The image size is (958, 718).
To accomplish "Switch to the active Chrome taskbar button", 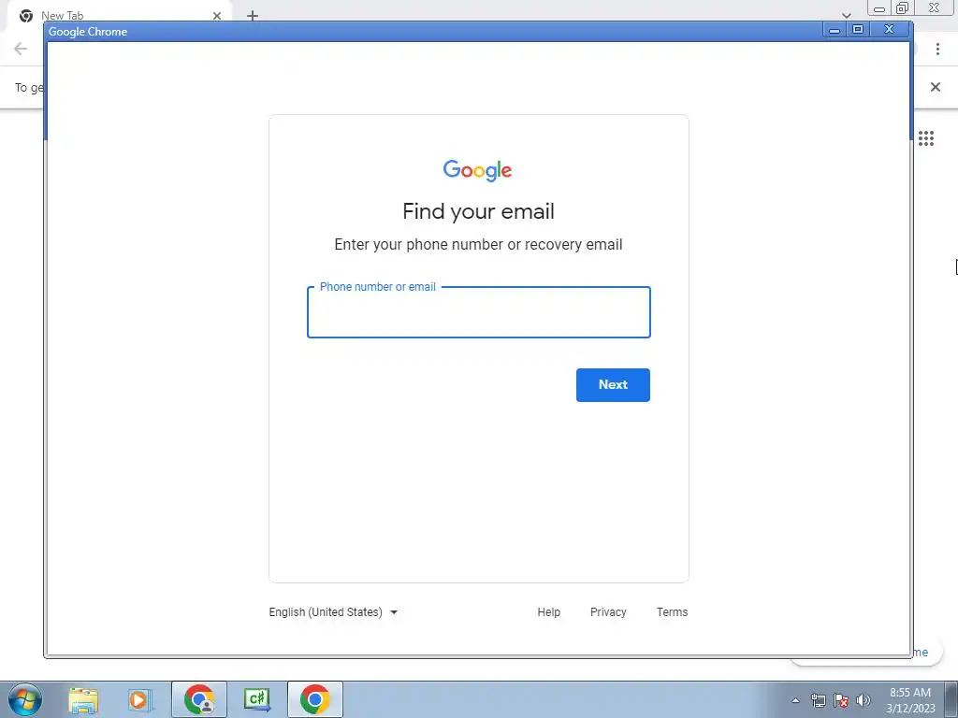I will [315, 699].
